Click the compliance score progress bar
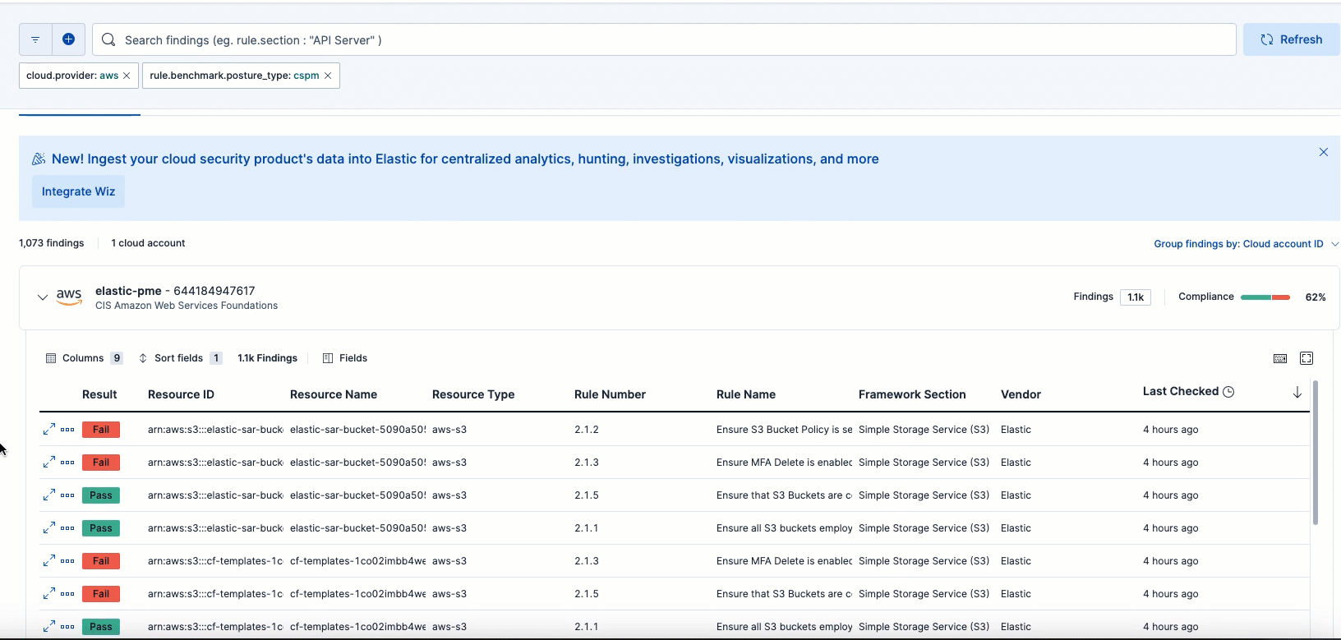1341x640 pixels. pos(1265,297)
